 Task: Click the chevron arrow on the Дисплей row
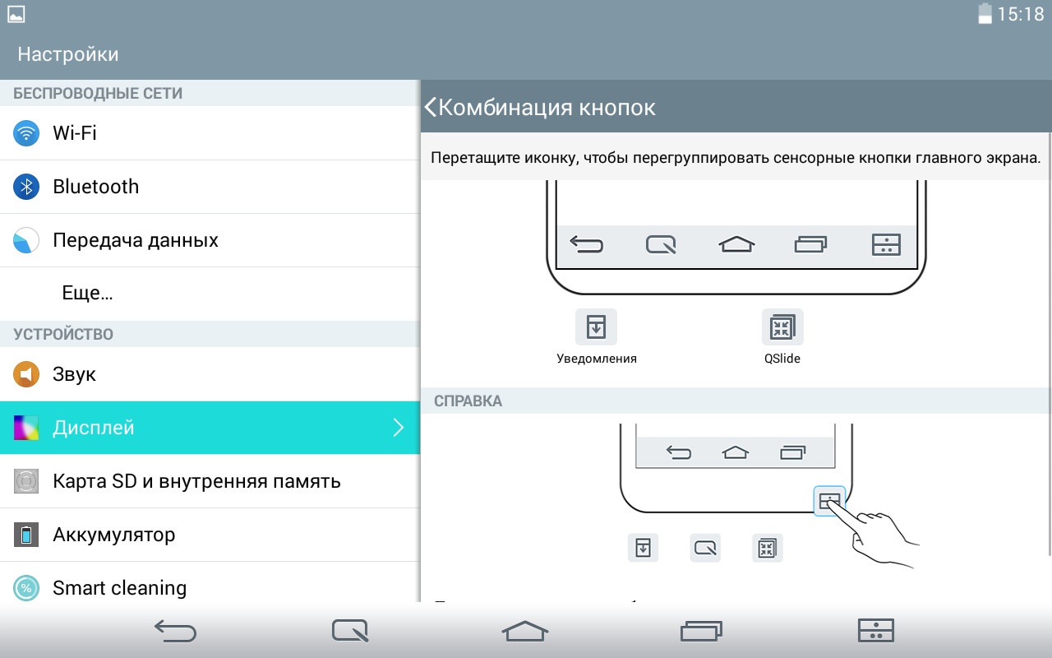(x=399, y=428)
